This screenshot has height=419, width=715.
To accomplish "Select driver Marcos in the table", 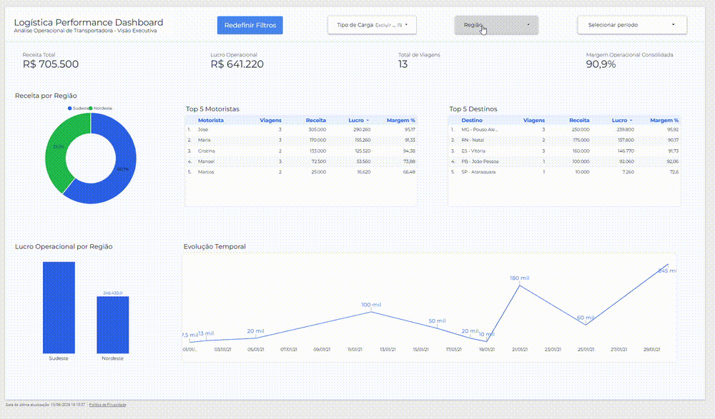I will [x=205, y=172].
